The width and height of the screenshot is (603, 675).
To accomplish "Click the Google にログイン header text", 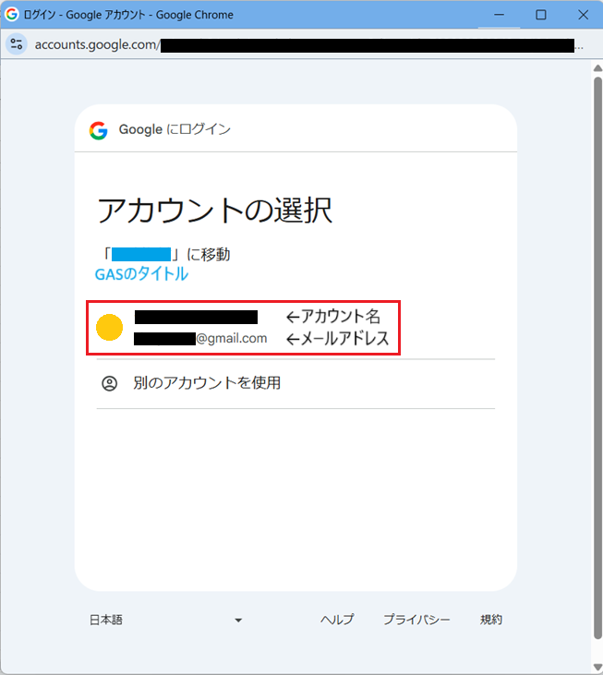I will pyautogui.click(x=175, y=129).
